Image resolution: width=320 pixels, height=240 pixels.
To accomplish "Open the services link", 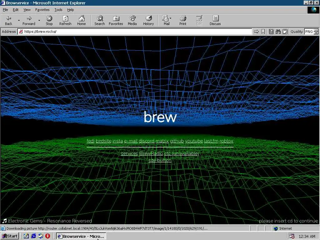I will [x=129, y=153].
